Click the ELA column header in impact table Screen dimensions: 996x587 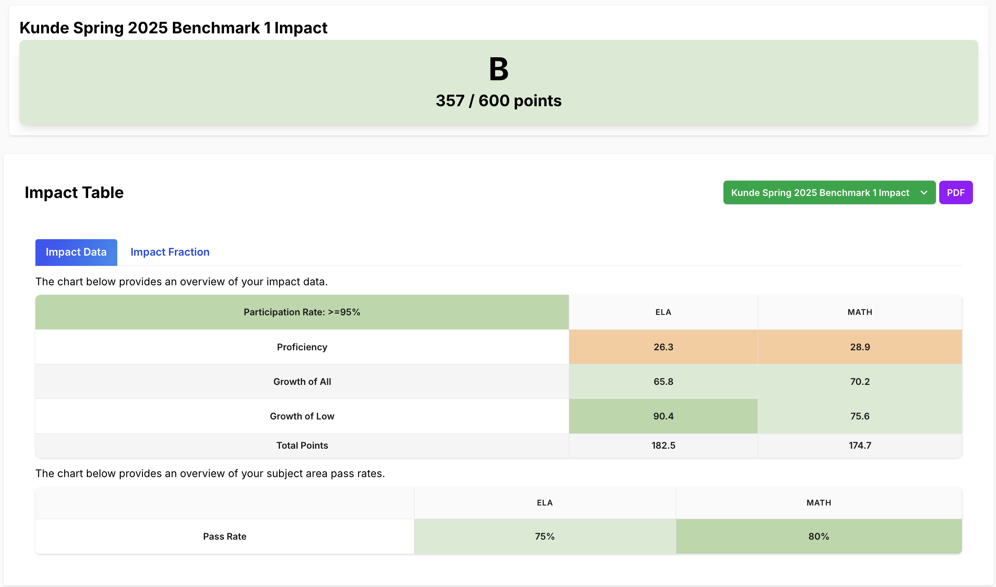point(663,312)
